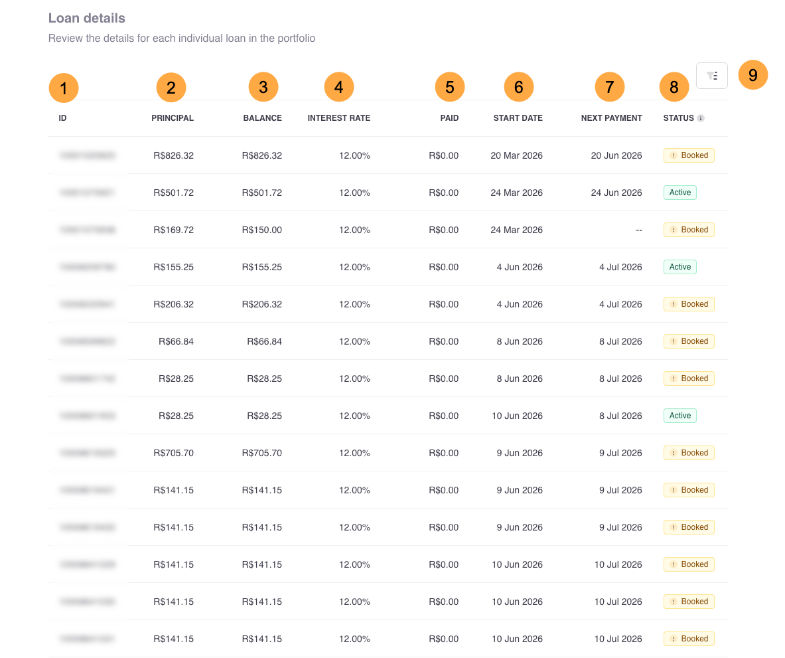Image resolution: width=785 pixels, height=658 pixels.
Task: Click the STATUS column header label
Action: [x=678, y=118]
